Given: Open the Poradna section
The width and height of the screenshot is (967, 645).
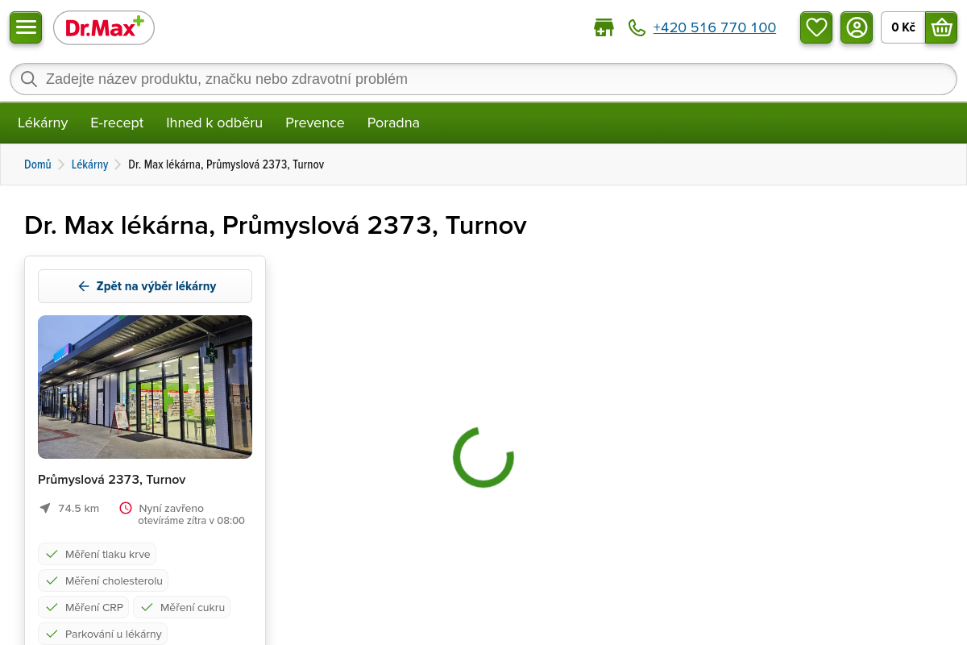Looking at the screenshot, I should click(x=393, y=123).
